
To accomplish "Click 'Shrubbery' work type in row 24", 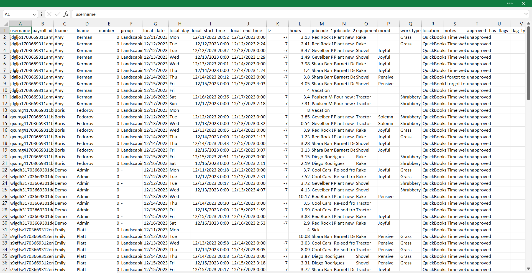I will 410,183.
